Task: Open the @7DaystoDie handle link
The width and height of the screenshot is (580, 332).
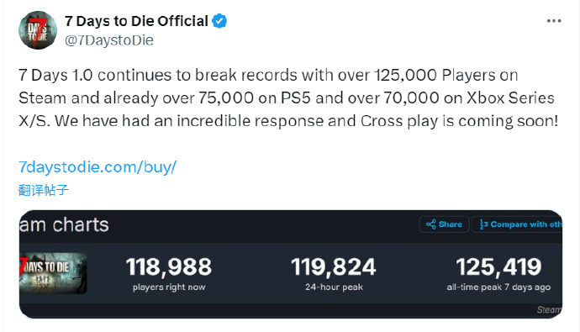Action: (109, 40)
